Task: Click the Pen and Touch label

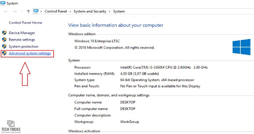Action: coord(87,86)
